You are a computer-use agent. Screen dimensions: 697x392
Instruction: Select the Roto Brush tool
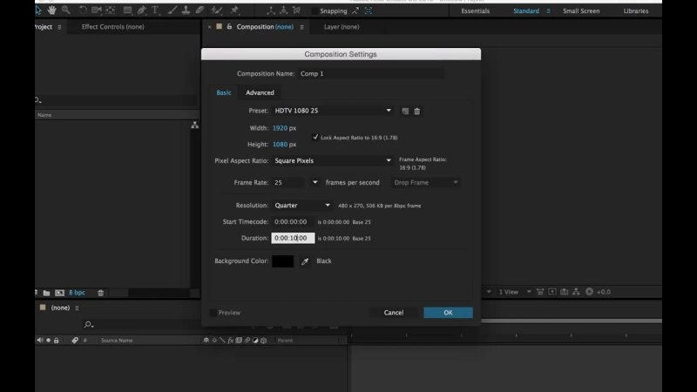pos(216,10)
